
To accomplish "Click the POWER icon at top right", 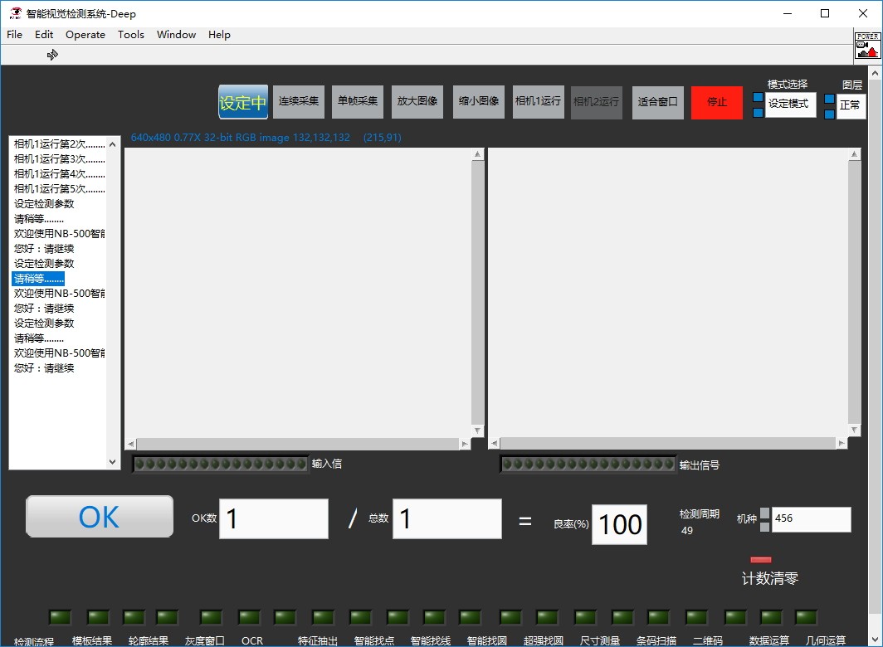I will [x=867, y=45].
